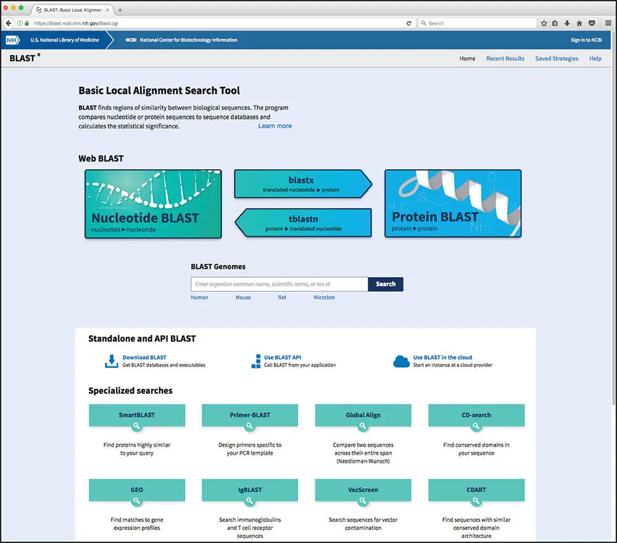Click Use BLAST in the cloud link
Image resolution: width=617 pixels, height=543 pixels.
click(442, 357)
